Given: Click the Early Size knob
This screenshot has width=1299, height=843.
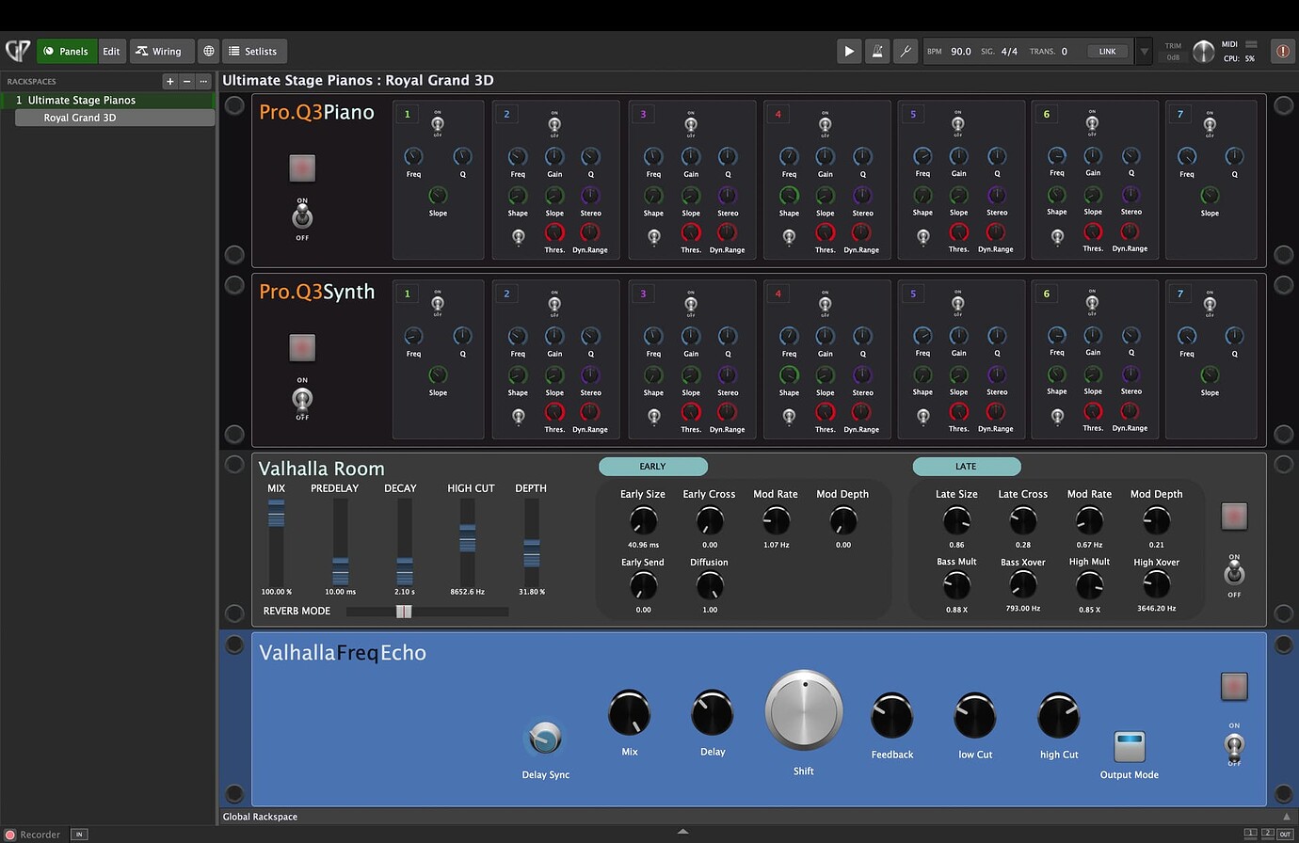Looking at the screenshot, I should tap(643, 520).
